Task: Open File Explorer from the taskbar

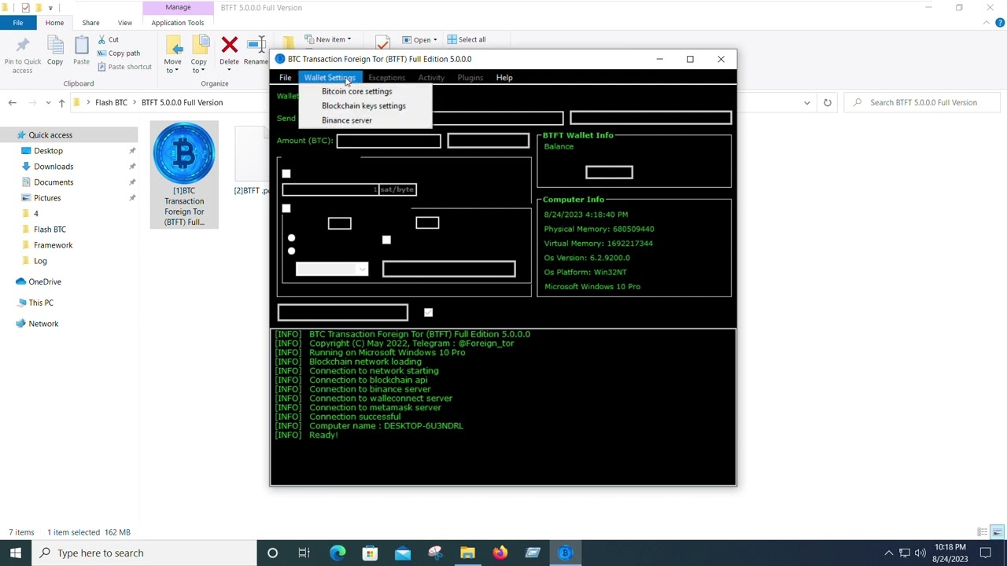Action: point(467,553)
